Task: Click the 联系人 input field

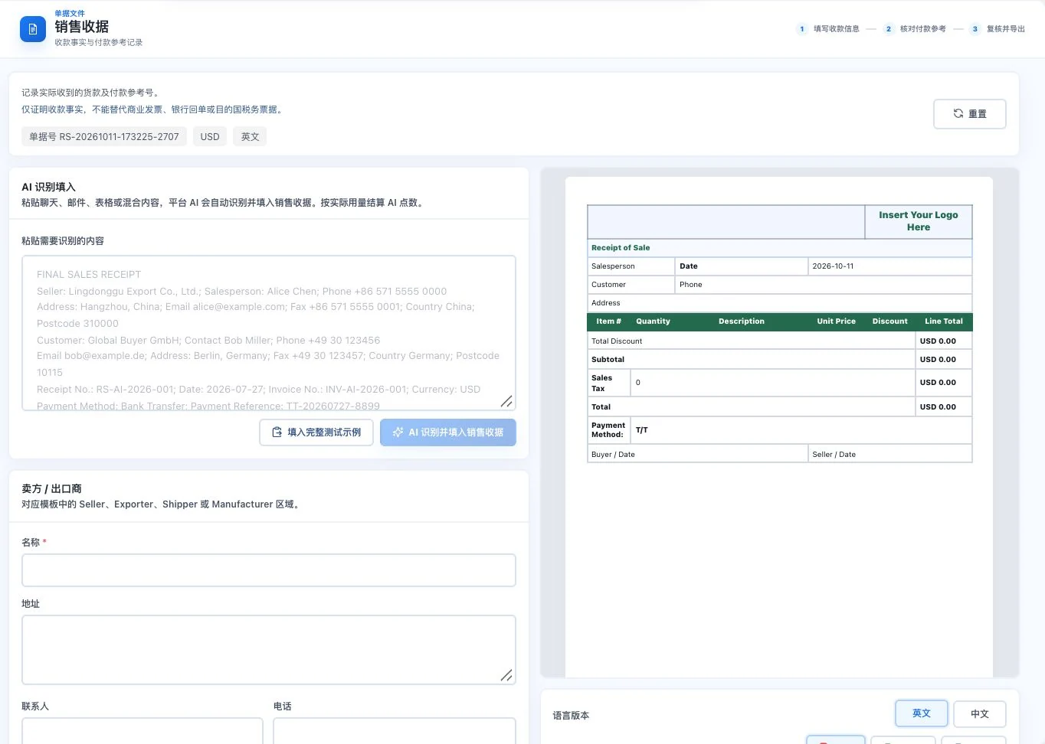Action: [x=142, y=731]
